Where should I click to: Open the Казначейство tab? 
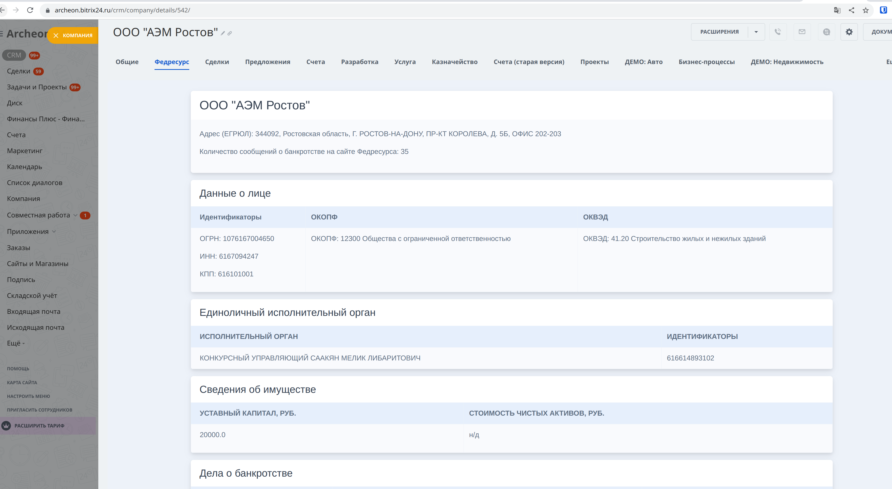tap(454, 62)
